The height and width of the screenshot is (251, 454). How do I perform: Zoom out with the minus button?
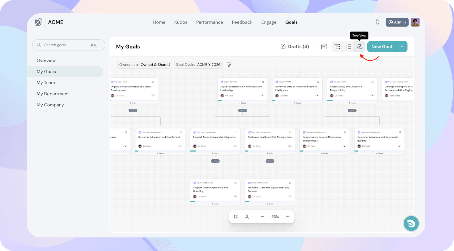point(262,217)
